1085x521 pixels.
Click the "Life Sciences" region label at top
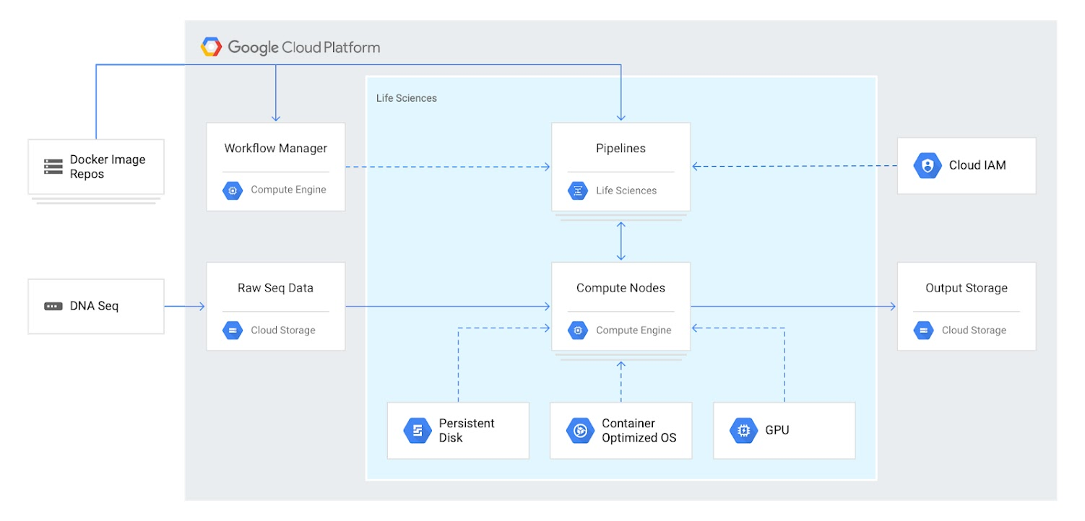pos(407,98)
